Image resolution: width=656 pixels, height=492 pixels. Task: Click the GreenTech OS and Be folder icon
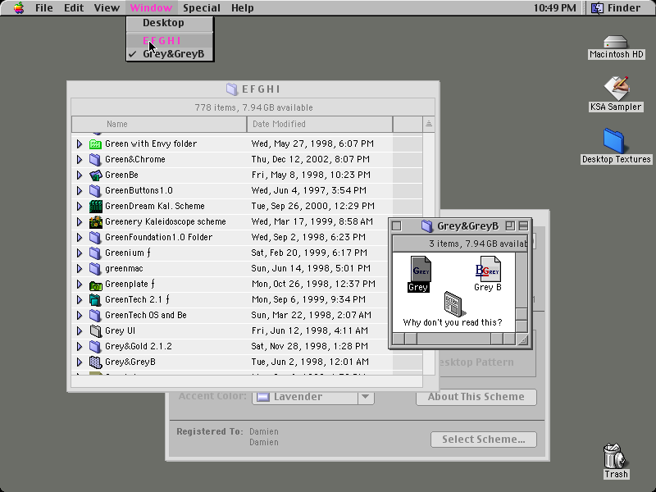(95, 316)
